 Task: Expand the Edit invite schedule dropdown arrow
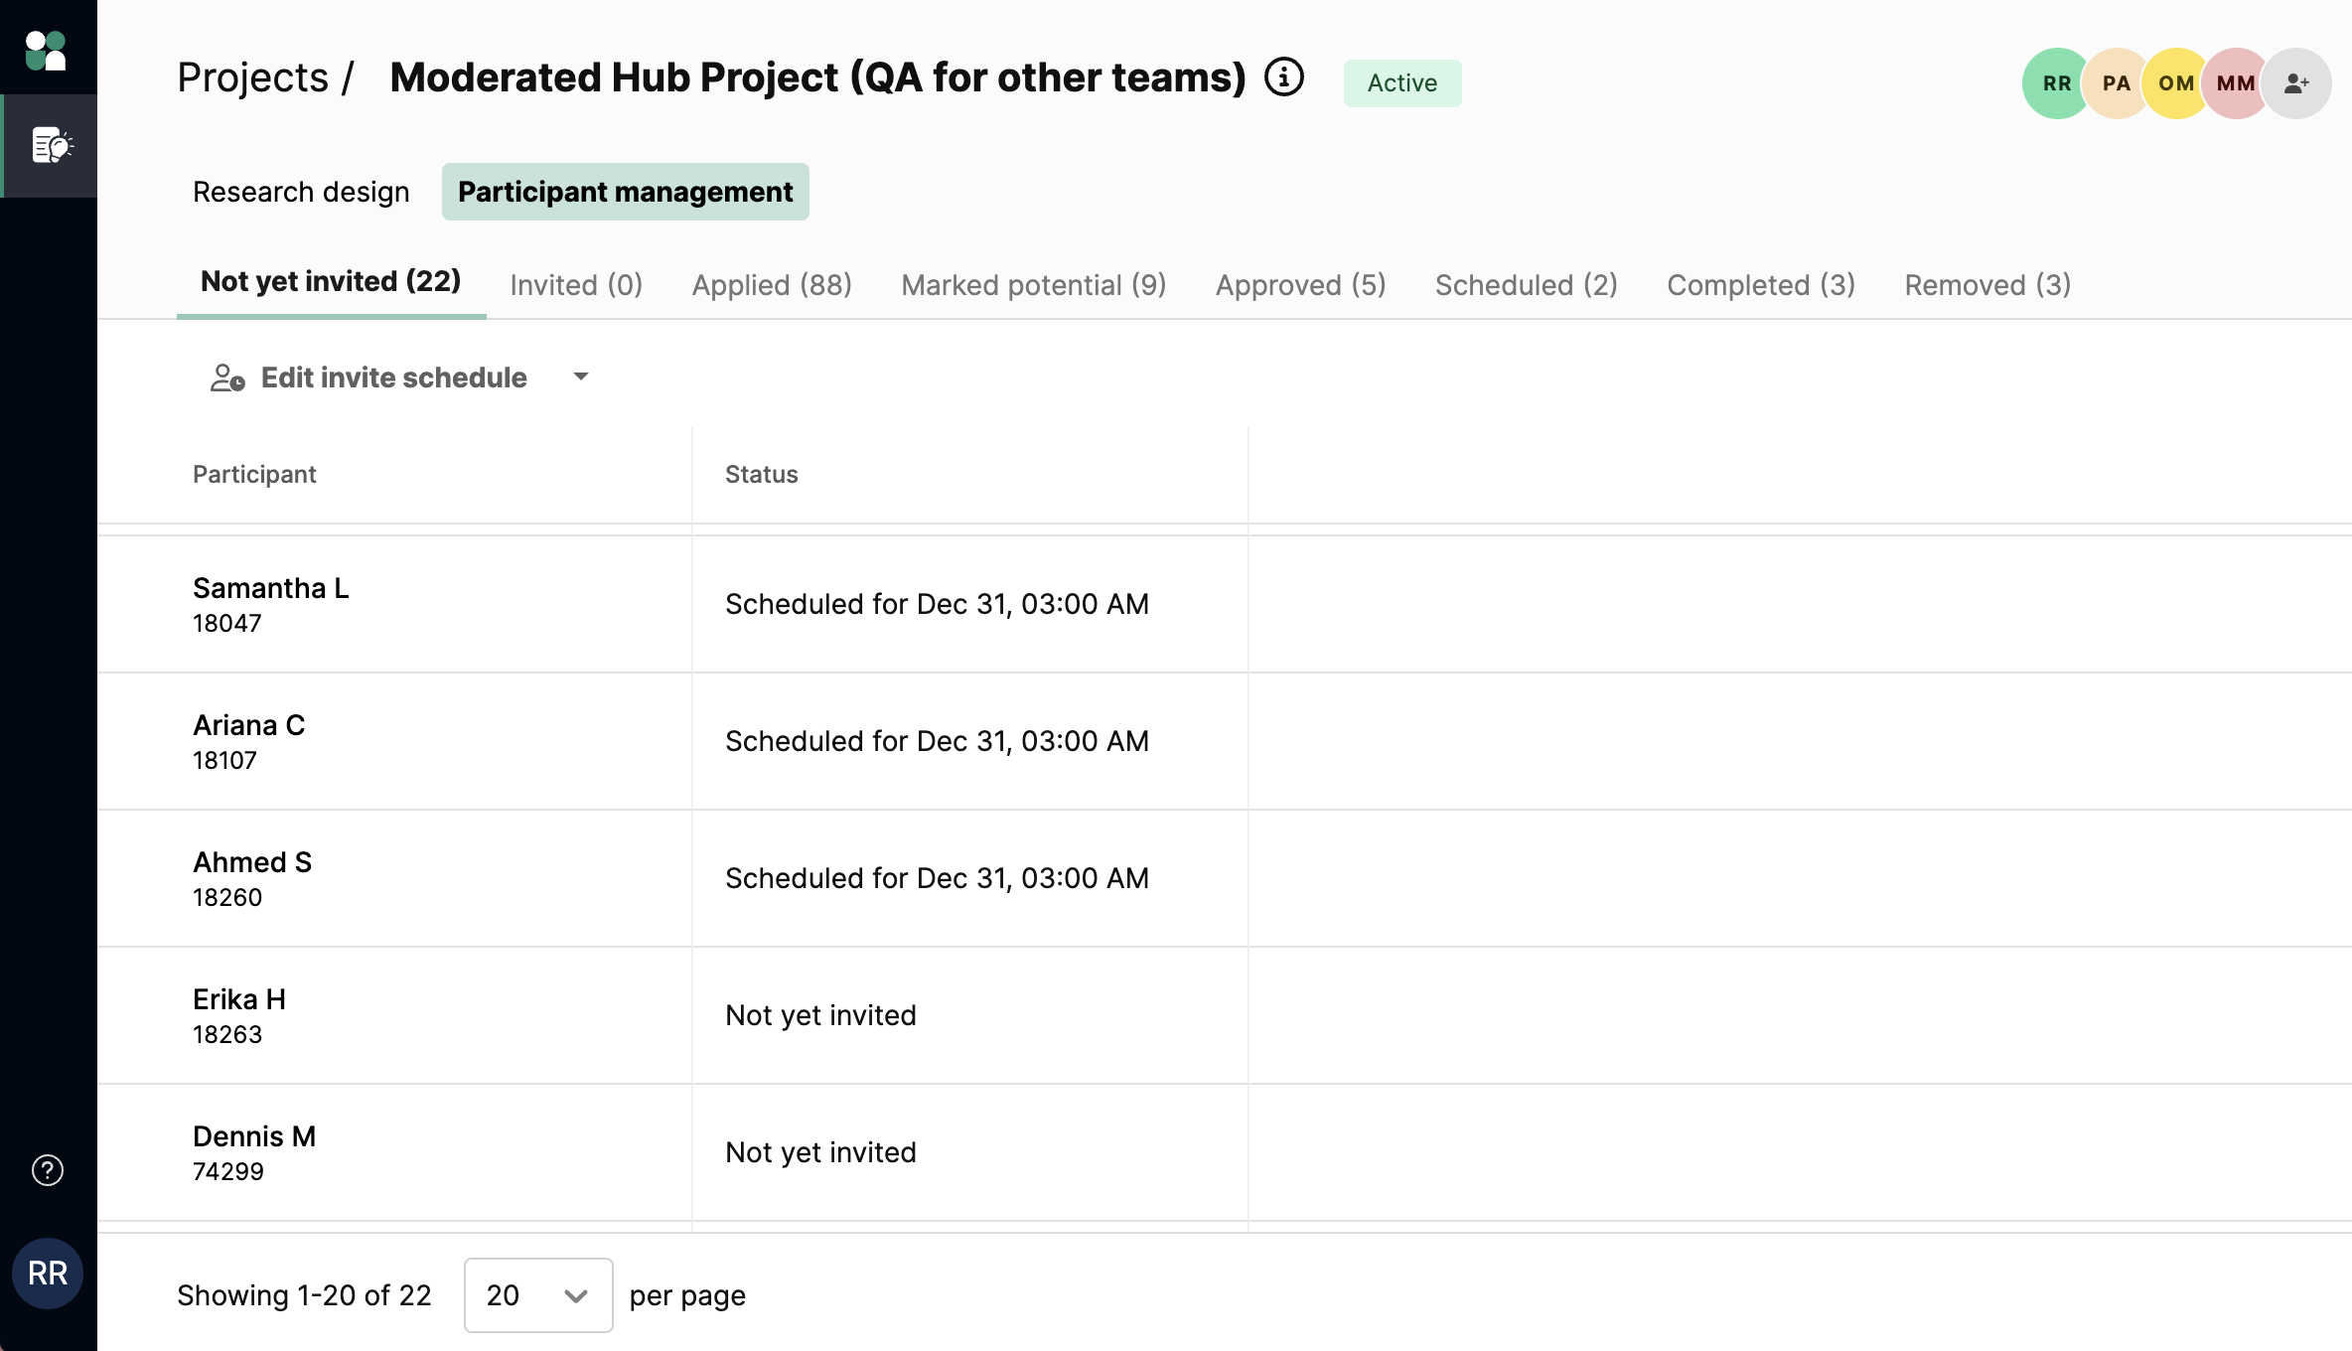[x=581, y=376]
